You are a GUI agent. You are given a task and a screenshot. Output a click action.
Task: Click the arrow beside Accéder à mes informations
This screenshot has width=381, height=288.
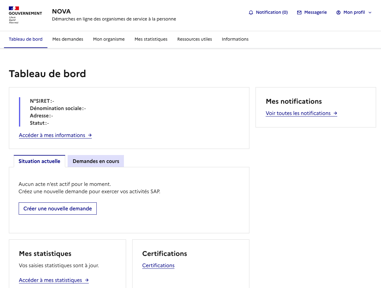[x=90, y=135]
